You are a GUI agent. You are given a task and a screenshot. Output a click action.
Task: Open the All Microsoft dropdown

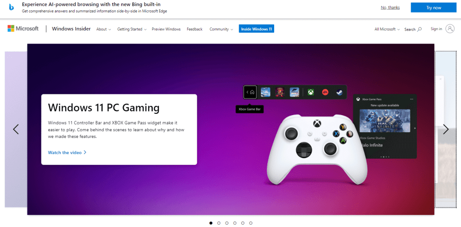coord(387,29)
